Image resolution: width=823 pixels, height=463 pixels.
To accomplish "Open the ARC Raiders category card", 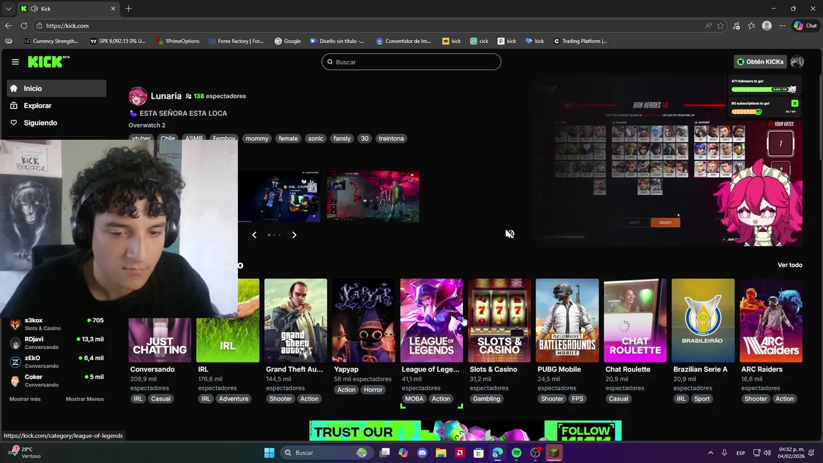I will (x=771, y=320).
